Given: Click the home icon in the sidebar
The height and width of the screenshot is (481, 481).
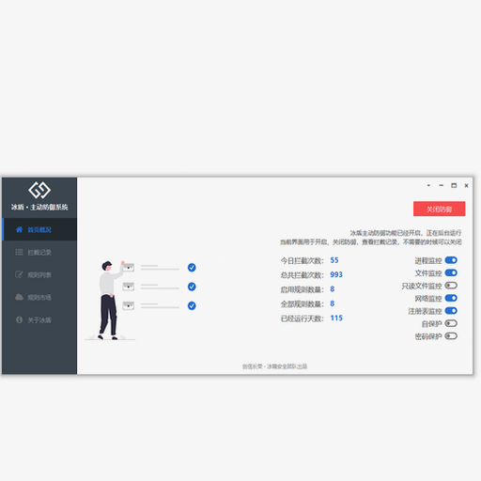Looking at the screenshot, I should click(19, 229).
